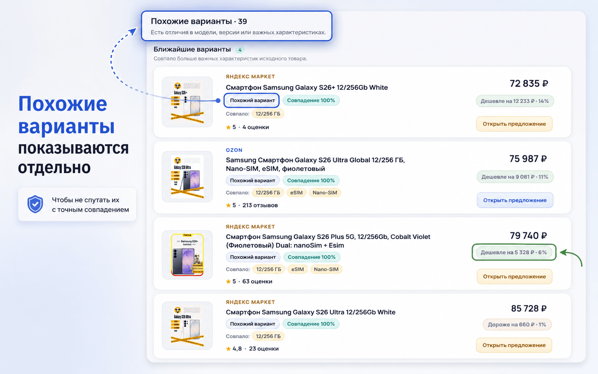
Task: Click Яндекс Маркет label above Galaxy S26 Plus 5G
Action: pos(250,227)
